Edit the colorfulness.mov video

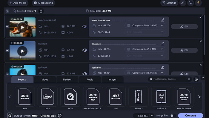point(184,26)
